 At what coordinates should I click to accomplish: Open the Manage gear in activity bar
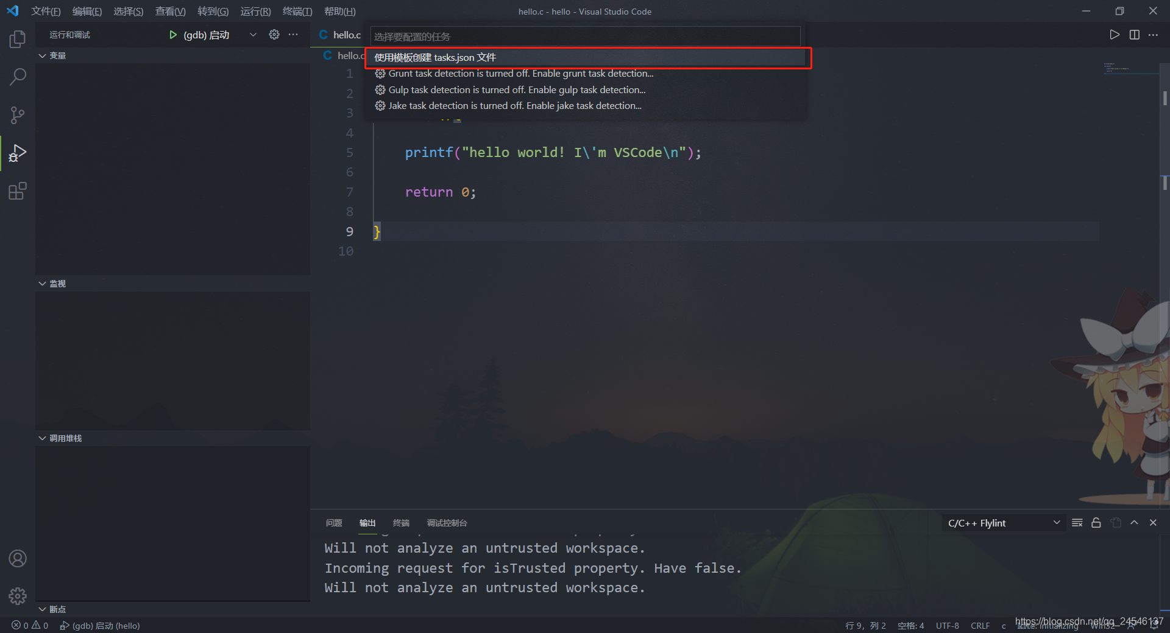pyautogui.click(x=18, y=596)
